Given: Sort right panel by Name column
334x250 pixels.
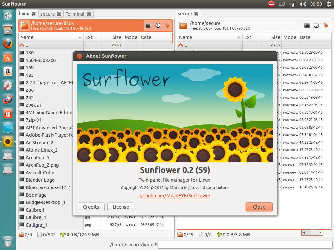Looking at the screenshot, I should coord(210,37).
